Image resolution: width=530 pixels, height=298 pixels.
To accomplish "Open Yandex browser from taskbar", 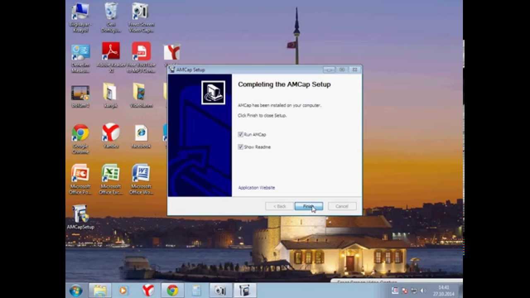I will [148, 291].
